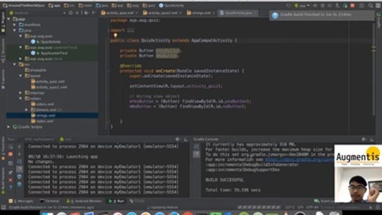Select the drawable folder
The height and width of the screenshot is (215, 382).
pyautogui.click(x=38, y=70)
